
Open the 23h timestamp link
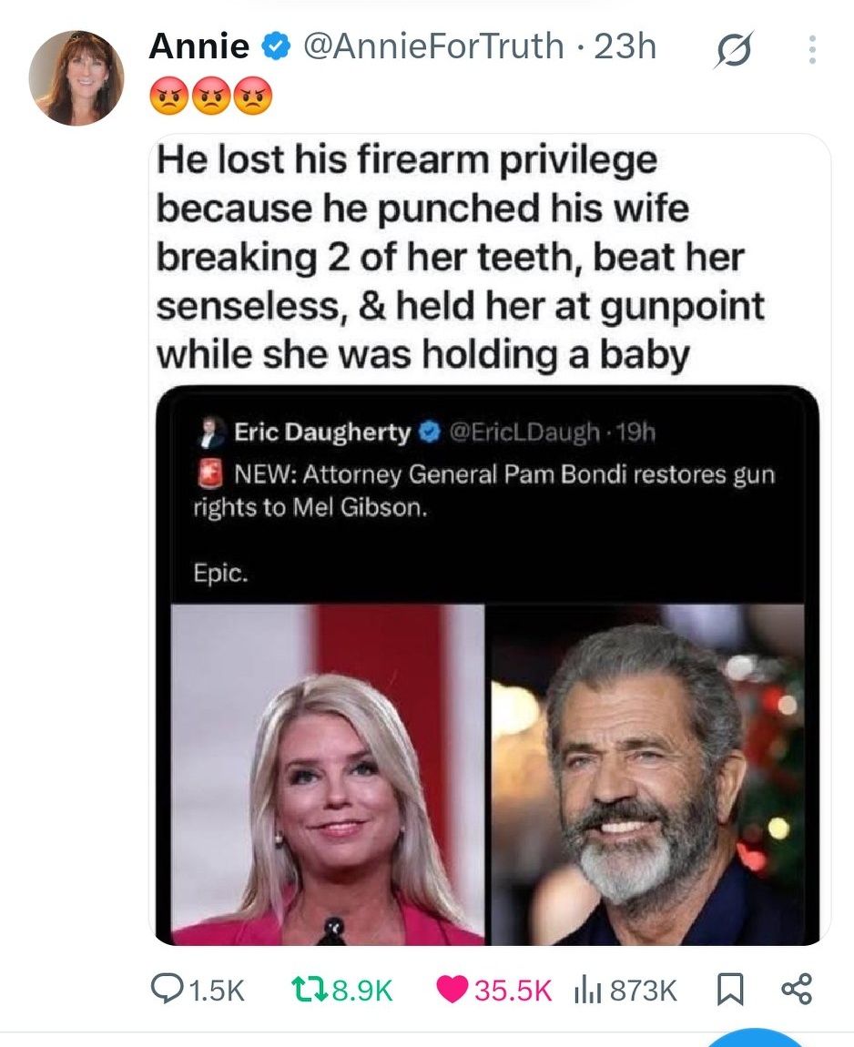coord(625,46)
